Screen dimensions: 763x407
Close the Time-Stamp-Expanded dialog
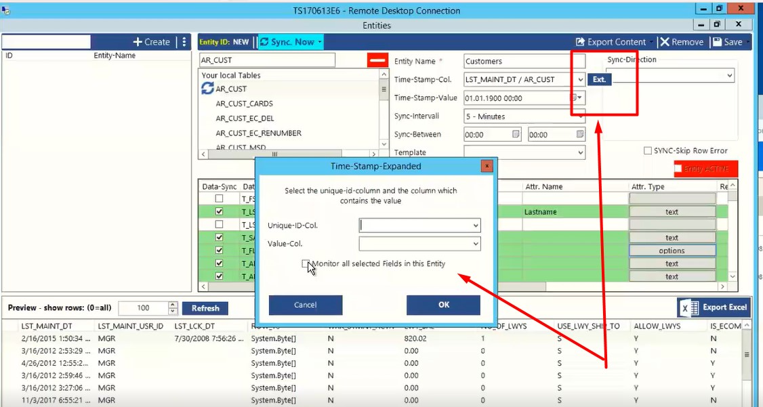(x=487, y=167)
